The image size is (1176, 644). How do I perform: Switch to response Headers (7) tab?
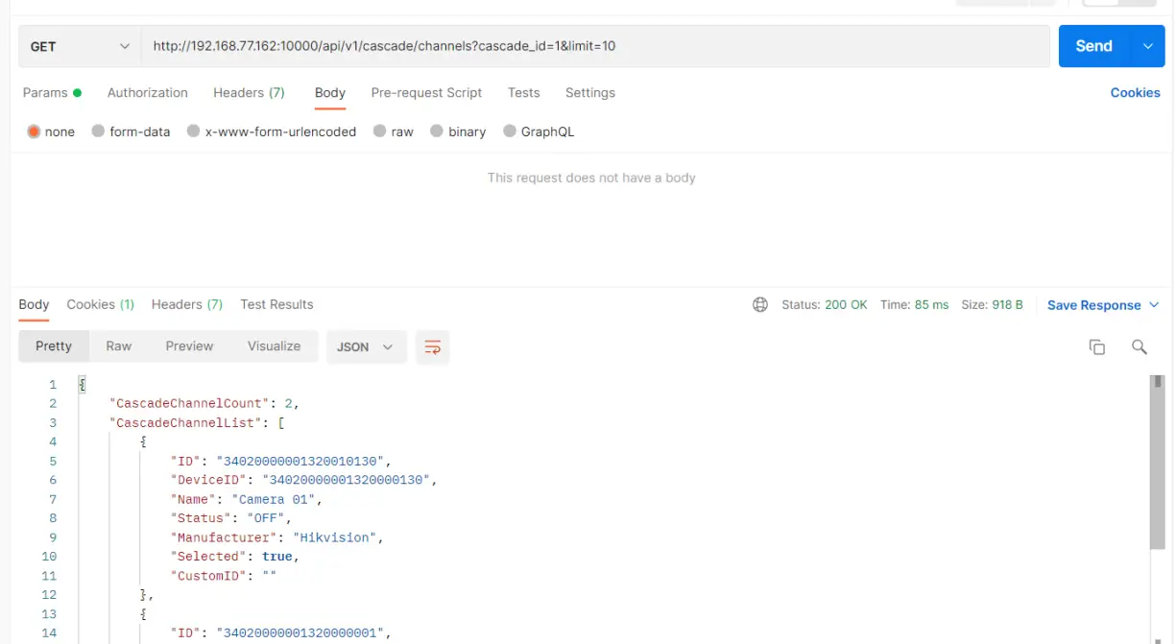[186, 304]
